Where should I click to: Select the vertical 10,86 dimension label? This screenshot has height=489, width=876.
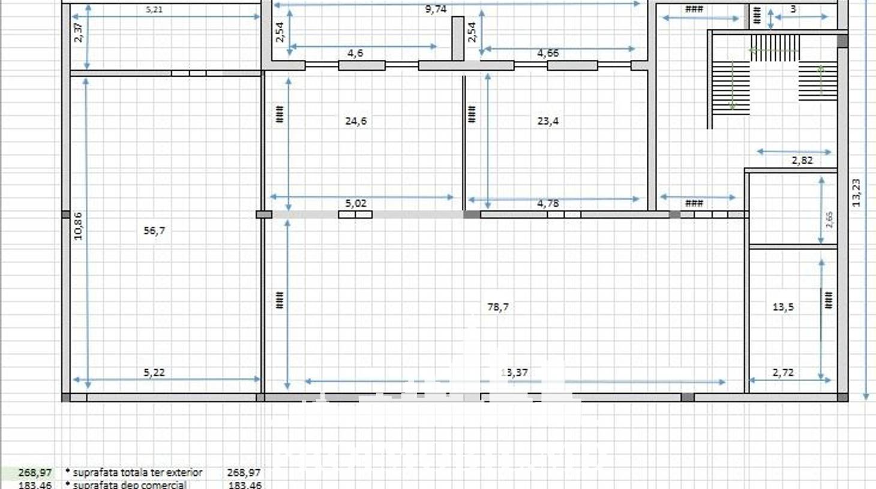(78, 227)
